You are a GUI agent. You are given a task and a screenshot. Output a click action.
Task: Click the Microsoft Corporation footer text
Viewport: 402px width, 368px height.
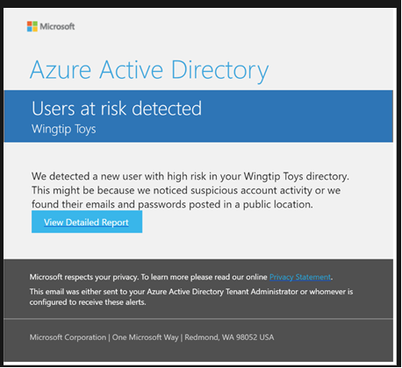68,337
